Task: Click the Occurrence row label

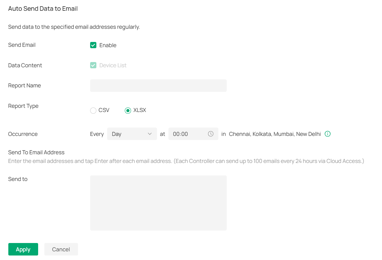Action: [x=23, y=134]
